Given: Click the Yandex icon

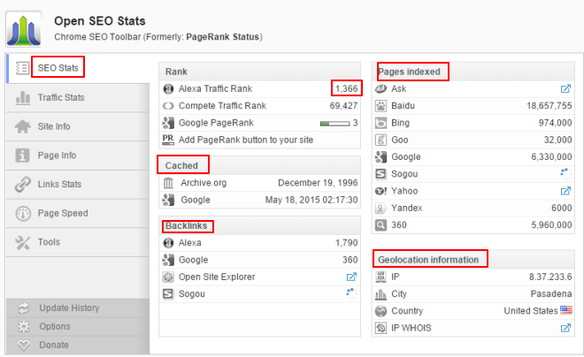Looking at the screenshot, I should pyautogui.click(x=380, y=208).
